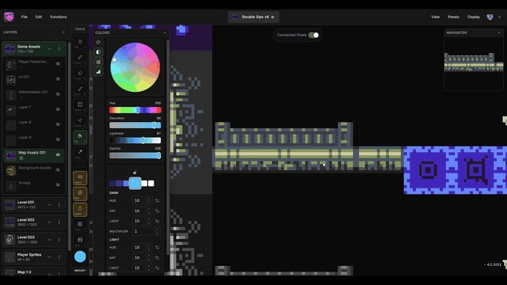Viewport: 507px width, 285px height.
Task: Open the Animation film strip tool
Action: pos(80,241)
